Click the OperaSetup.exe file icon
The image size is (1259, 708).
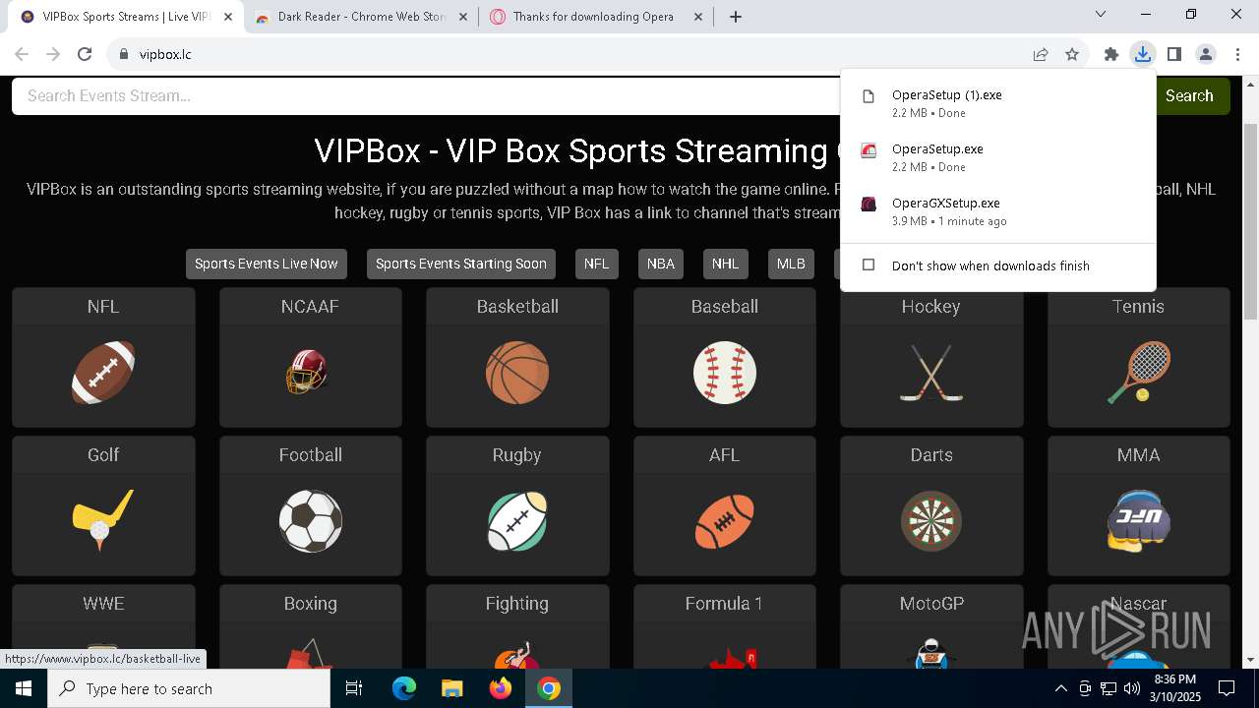[869, 150]
